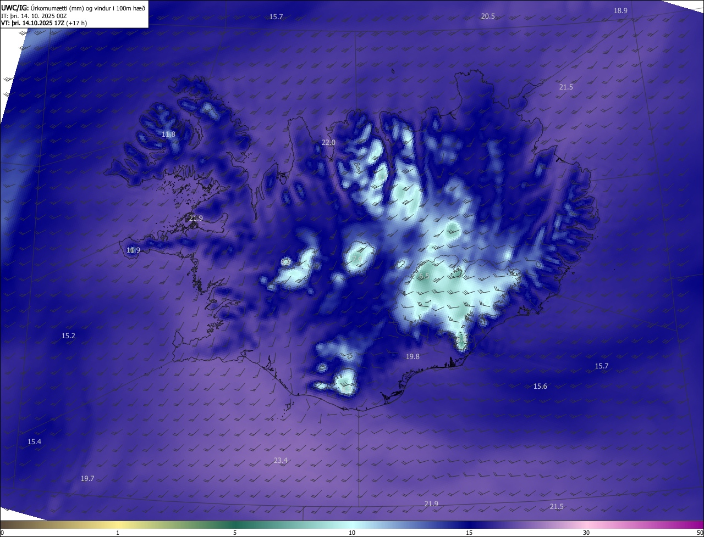Click the 'IT: þri. 14. 10. 2025 00Z' initialization time line
The image size is (704, 537).
[x=35, y=15]
